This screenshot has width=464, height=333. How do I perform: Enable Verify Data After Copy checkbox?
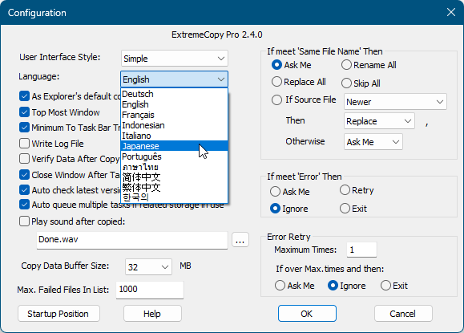(24, 159)
